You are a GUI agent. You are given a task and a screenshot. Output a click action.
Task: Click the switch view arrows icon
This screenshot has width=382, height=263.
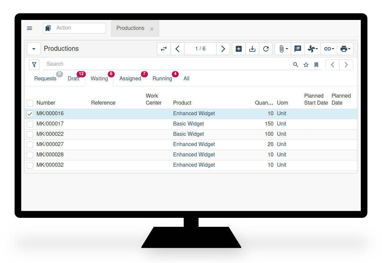tap(164, 49)
